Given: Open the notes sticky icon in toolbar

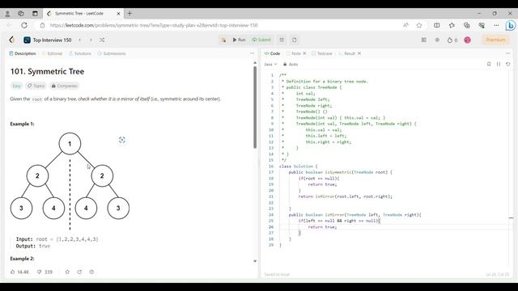Looking at the screenshot, I should pos(295,40).
